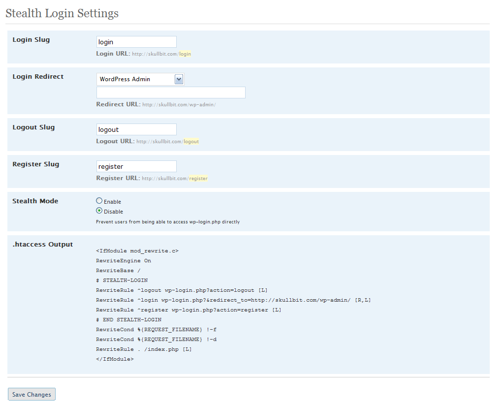Click the RewriteRule ^register line
This screenshot has width=503, height=404.
(189, 310)
